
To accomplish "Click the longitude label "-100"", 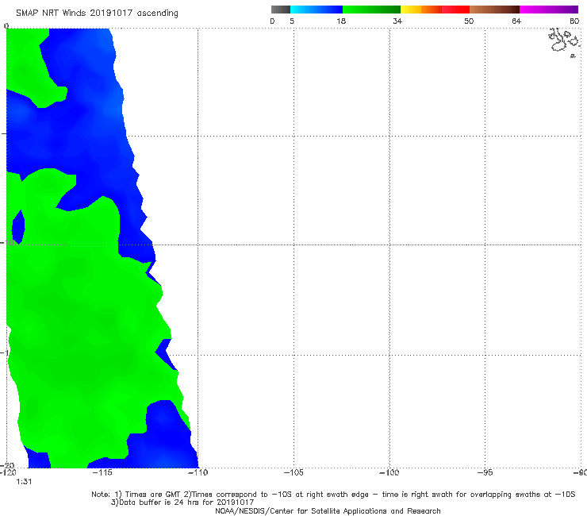I will coord(389,472).
